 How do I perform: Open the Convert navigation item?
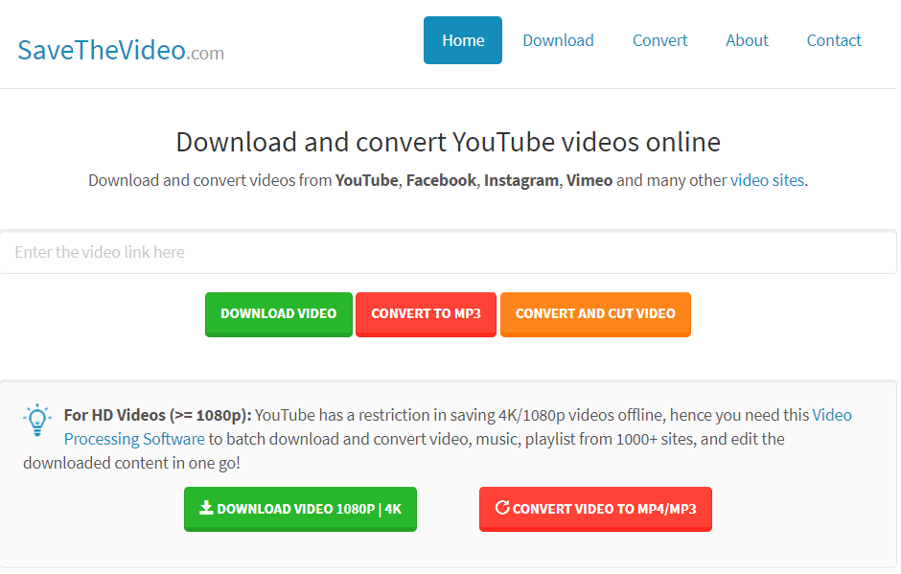click(x=659, y=40)
